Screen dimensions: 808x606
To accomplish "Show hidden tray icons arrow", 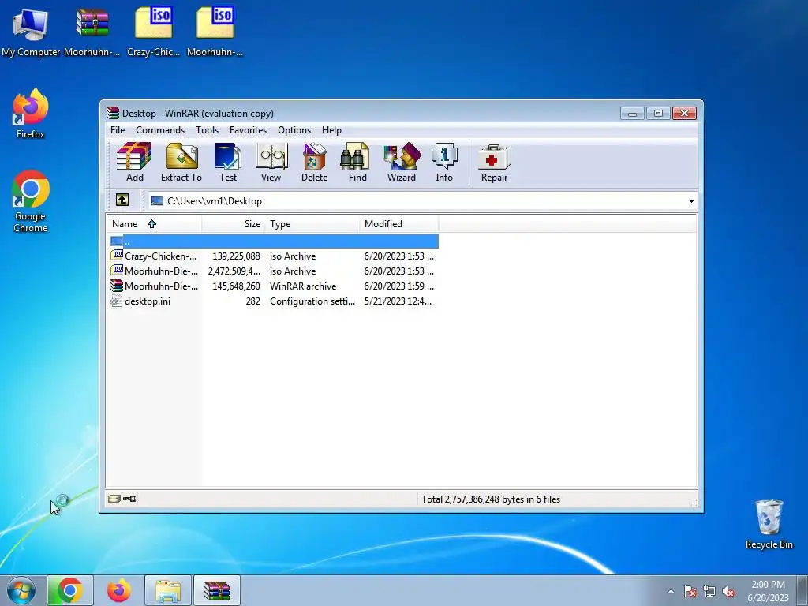I will tap(671, 591).
